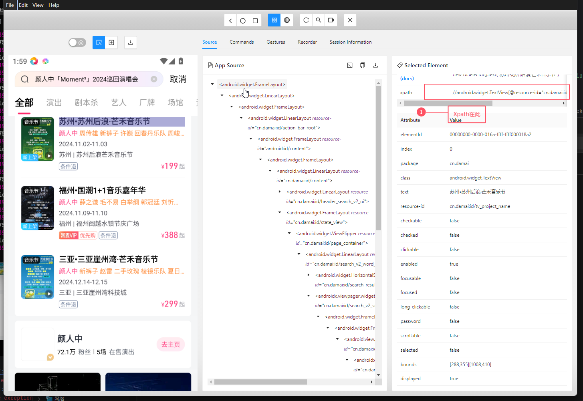Select the 厂牌 tab in phone
583x401 pixels.
147,103
